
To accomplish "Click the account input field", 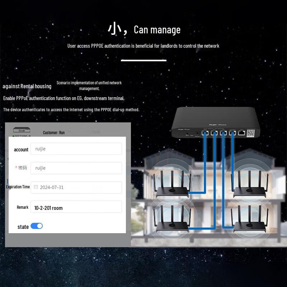I will point(76,149).
